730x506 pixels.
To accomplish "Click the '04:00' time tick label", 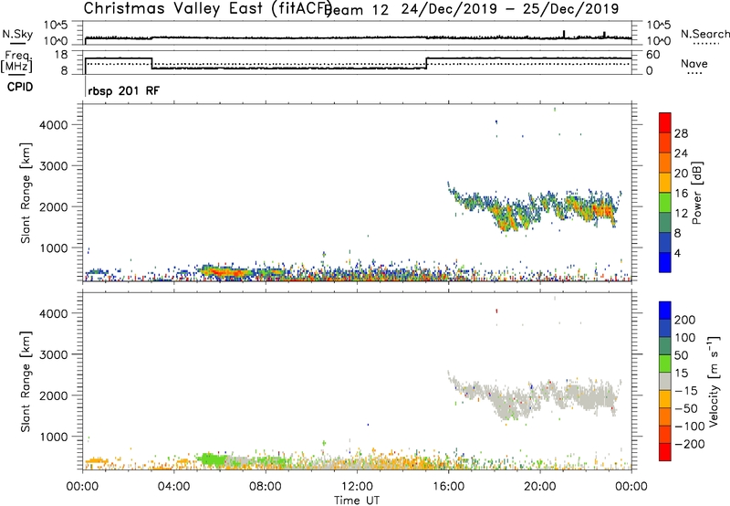I will click(x=173, y=487).
